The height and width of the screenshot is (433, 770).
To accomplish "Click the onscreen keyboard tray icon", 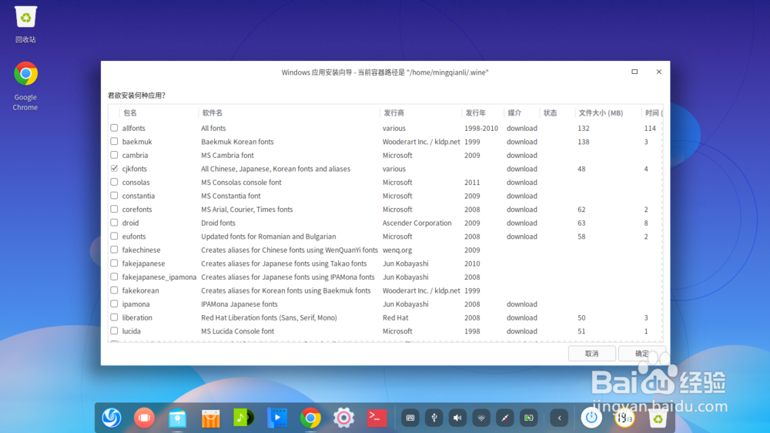I will pyautogui.click(x=410, y=418).
